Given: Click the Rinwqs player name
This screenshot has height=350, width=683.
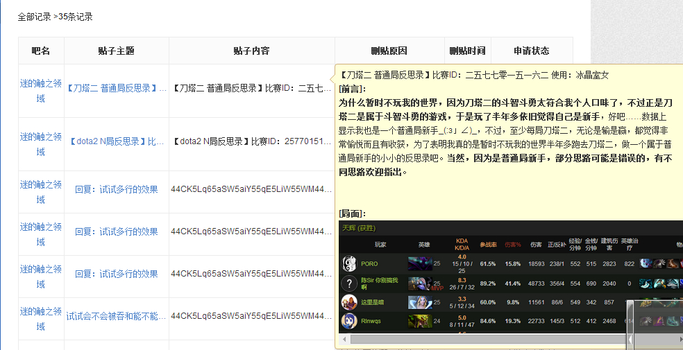Looking at the screenshot, I should click(x=371, y=321).
